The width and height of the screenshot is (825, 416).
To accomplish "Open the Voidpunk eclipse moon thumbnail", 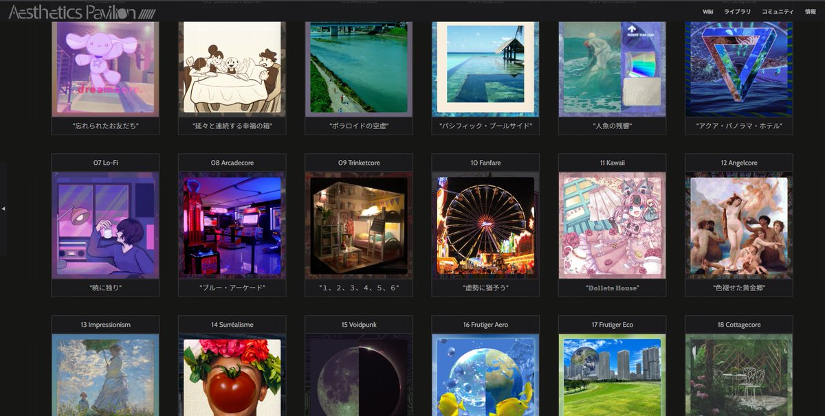I will coord(358,375).
